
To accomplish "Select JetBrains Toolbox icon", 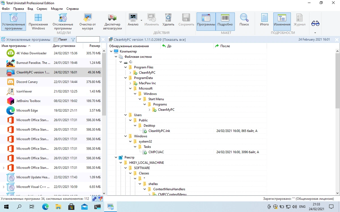I will (10, 101).
